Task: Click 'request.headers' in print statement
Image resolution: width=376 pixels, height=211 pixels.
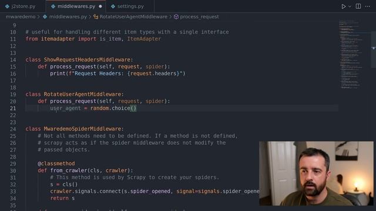Action: click(x=153, y=73)
